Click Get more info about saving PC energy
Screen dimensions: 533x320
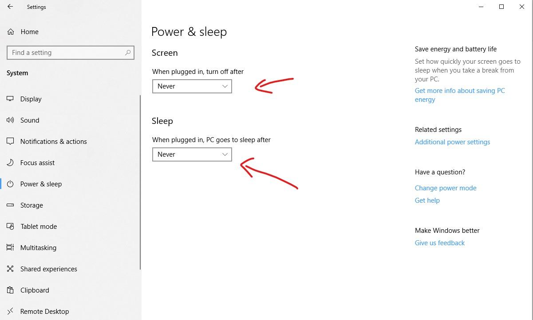pyautogui.click(x=460, y=95)
